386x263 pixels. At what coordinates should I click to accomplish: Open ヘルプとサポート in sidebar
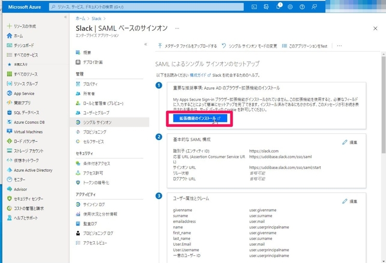[x=22, y=218]
